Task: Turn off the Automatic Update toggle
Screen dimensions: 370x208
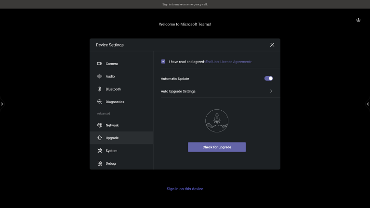Action: 268,78
